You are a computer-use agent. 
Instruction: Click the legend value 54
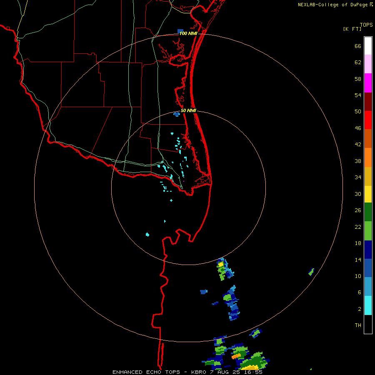pos(358,95)
